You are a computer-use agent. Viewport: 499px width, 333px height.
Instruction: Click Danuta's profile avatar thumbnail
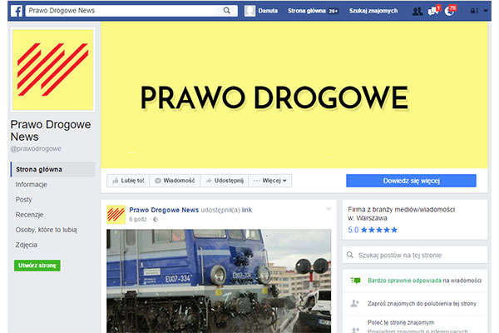(249, 11)
